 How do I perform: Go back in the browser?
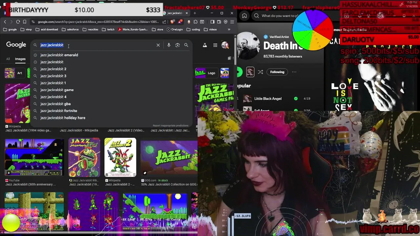click(x=5, y=22)
